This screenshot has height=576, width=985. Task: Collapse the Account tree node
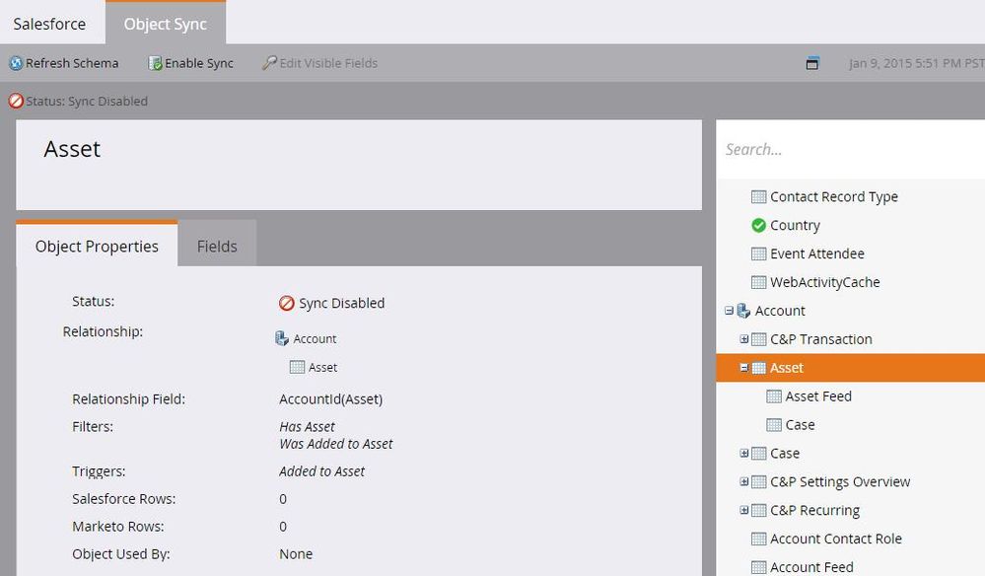729,311
